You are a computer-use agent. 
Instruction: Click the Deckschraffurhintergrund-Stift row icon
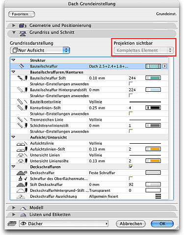click(22, 190)
